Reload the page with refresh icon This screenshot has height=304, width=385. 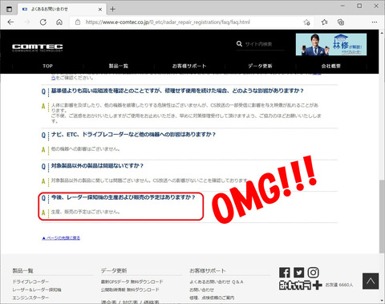[43, 22]
